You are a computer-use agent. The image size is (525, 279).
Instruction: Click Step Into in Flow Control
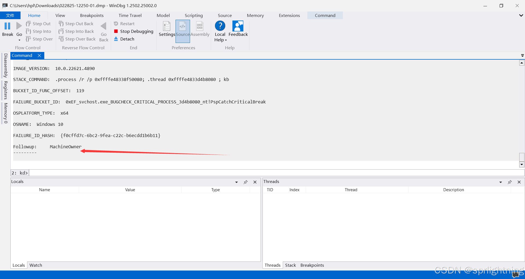point(39,31)
